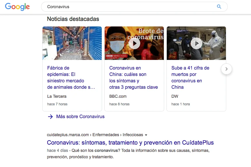
Task: Open headline "Sube a 41 cifra de muertos"
Action: pyautogui.click(x=190, y=77)
